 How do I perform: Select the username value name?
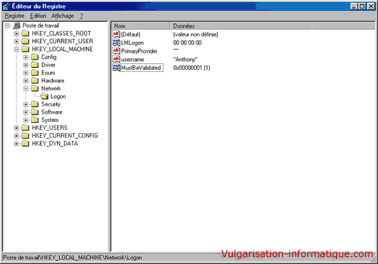133,60
